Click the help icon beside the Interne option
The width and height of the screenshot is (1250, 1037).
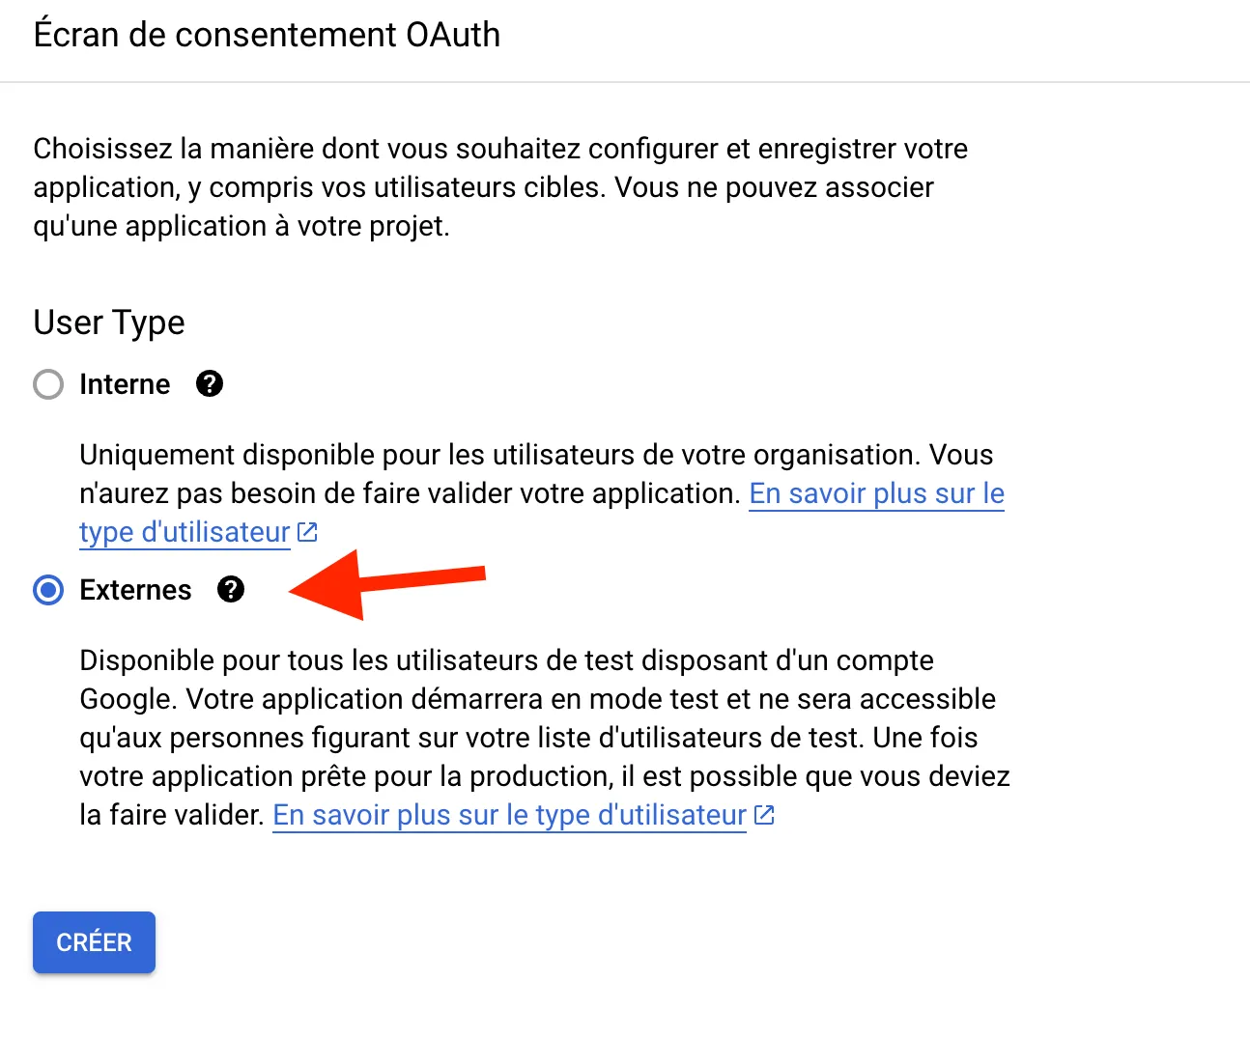pyautogui.click(x=210, y=383)
